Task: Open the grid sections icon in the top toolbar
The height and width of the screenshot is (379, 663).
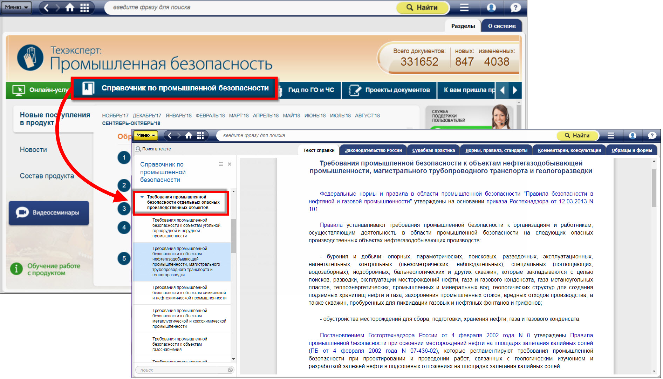Action: pos(84,7)
